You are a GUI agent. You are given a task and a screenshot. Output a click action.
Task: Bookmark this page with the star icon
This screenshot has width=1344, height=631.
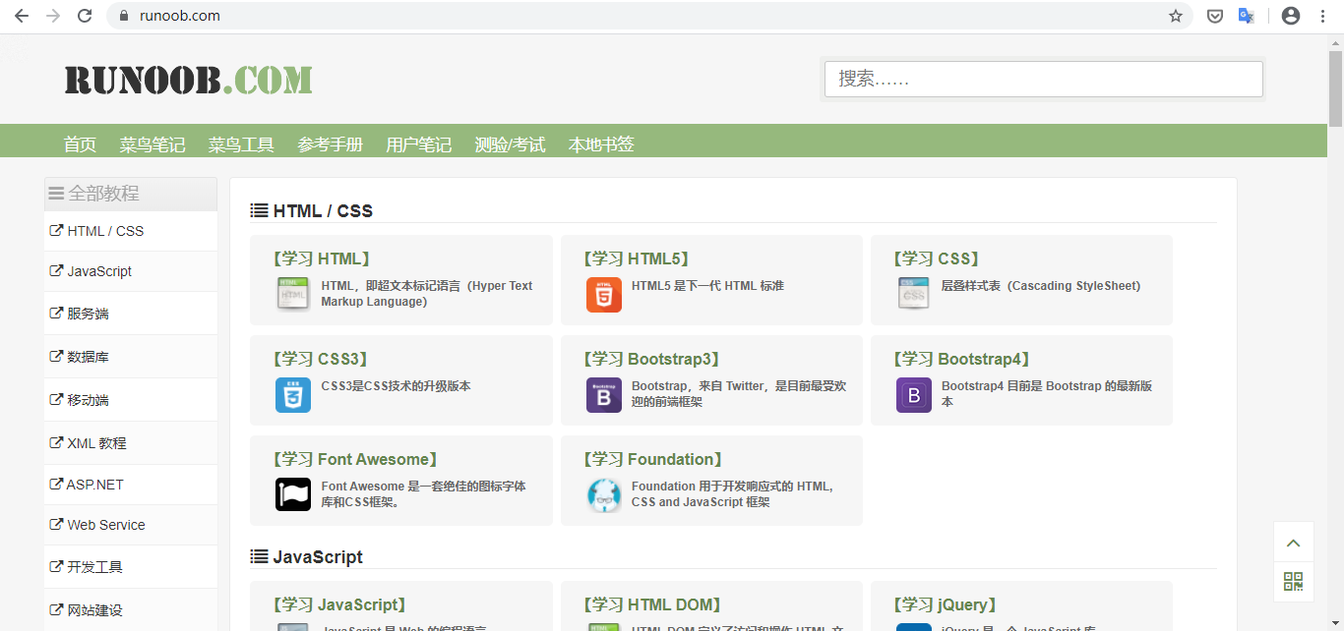1176,16
